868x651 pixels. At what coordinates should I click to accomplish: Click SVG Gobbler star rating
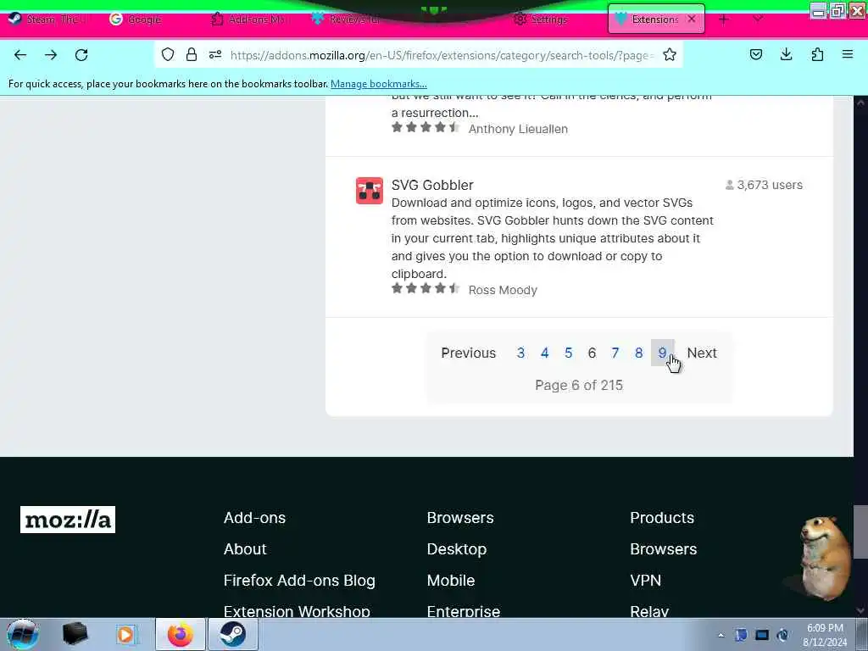[426, 288]
